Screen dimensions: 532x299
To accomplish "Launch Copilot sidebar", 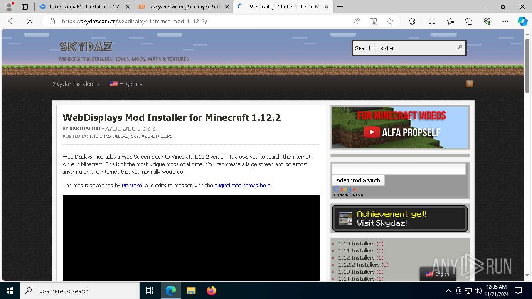I will pos(522,21).
